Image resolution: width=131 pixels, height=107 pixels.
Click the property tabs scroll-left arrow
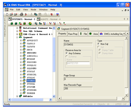[x=124, y=34]
